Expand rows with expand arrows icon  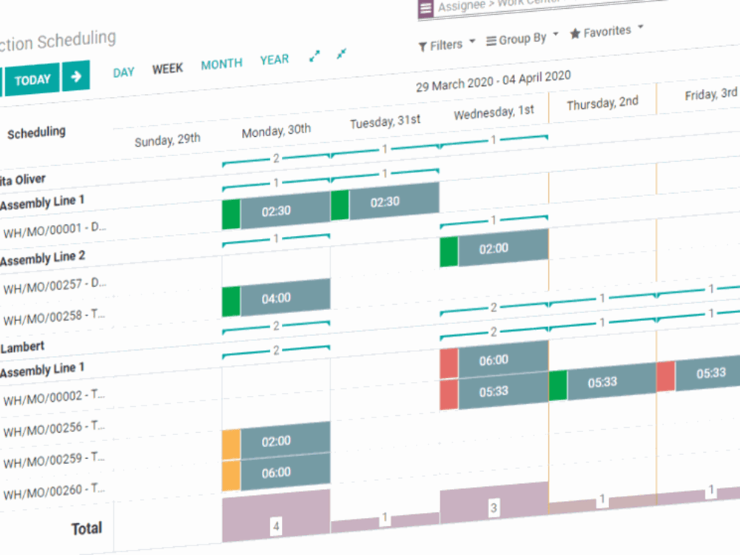314,56
